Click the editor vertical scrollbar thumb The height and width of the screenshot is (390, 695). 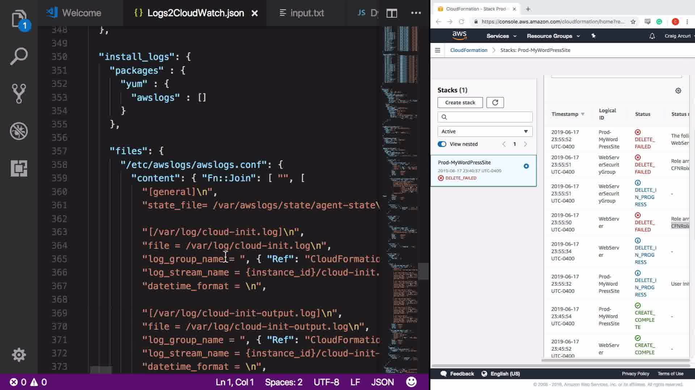pos(423,271)
